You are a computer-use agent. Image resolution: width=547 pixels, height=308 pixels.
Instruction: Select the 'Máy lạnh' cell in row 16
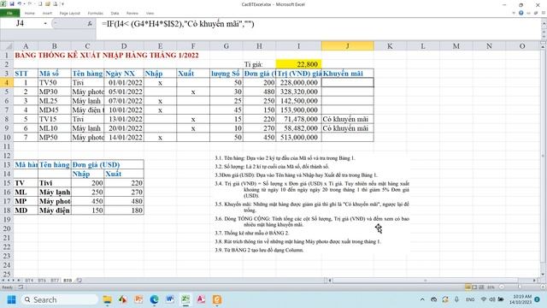pos(55,192)
